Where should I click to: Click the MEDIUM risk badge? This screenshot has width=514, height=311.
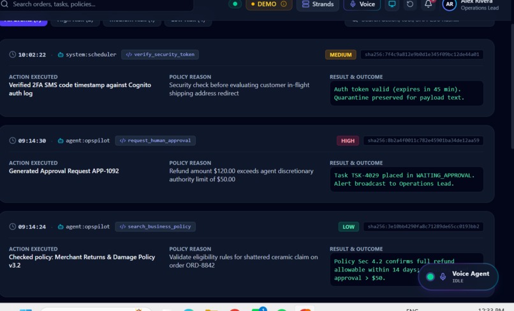pos(341,55)
